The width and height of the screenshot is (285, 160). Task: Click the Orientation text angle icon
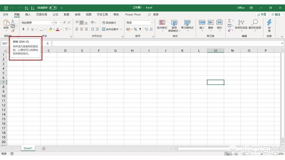93,23
